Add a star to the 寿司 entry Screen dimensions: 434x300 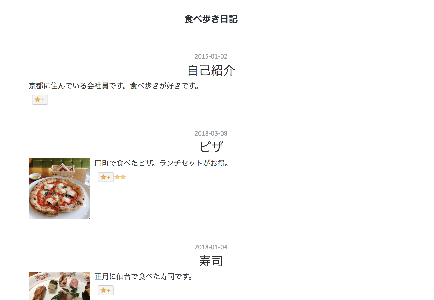click(x=106, y=290)
